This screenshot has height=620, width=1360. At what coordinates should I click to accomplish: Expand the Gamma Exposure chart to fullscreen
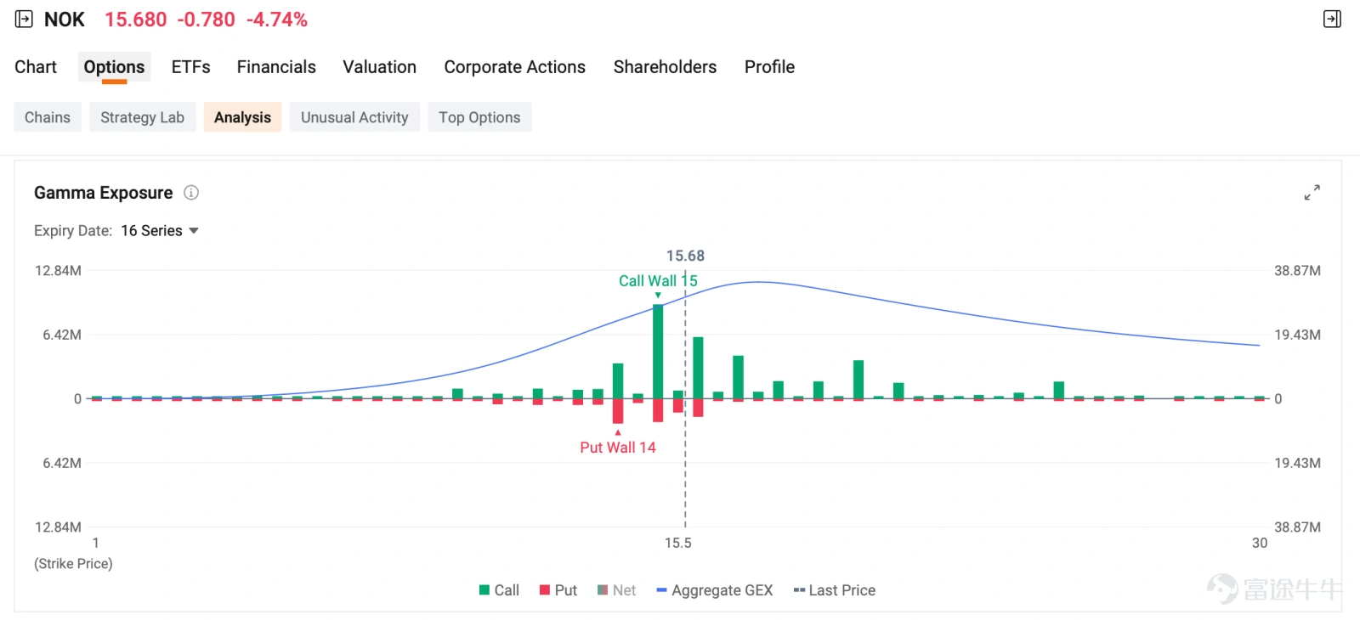coord(1312,193)
